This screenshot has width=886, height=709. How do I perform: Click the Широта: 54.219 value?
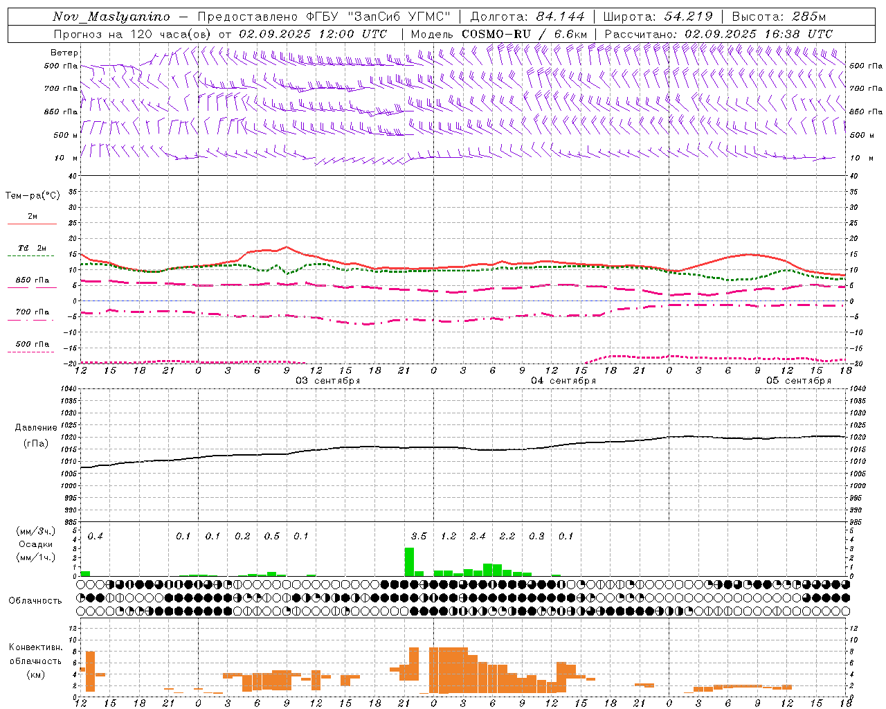point(658,17)
